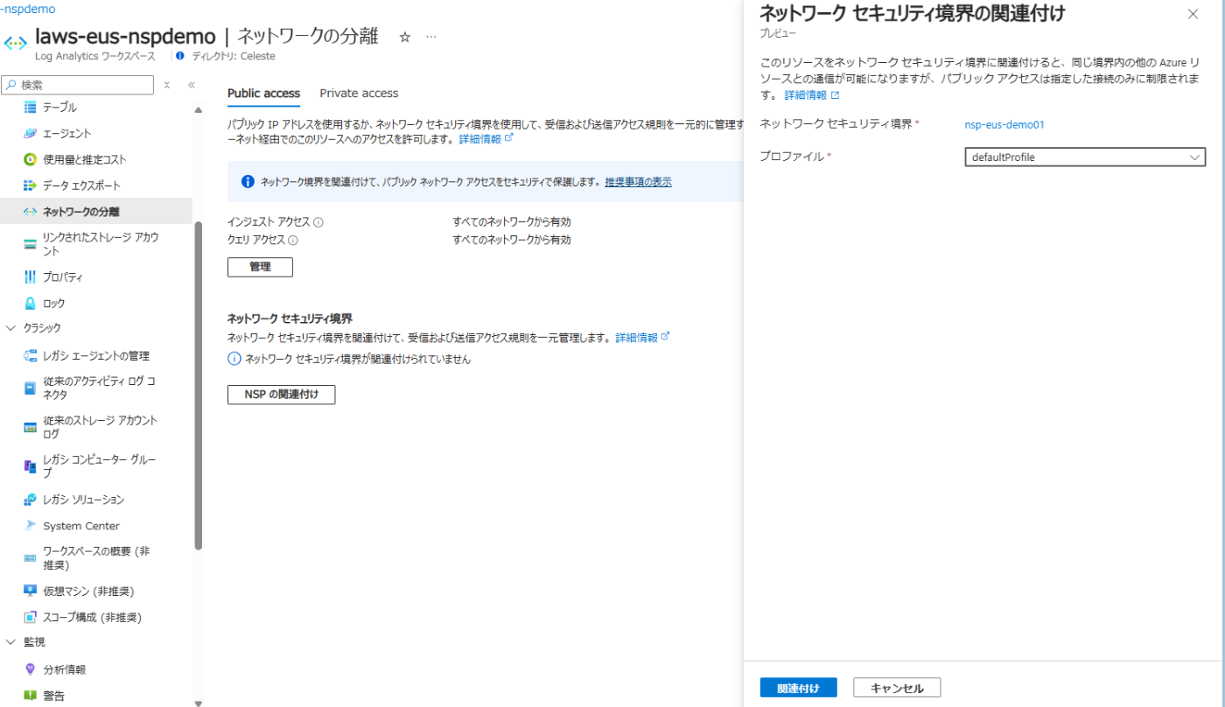1225x707 pixels.
Task: Click the プロパティ sidebar icon
Action: (30, 276)
